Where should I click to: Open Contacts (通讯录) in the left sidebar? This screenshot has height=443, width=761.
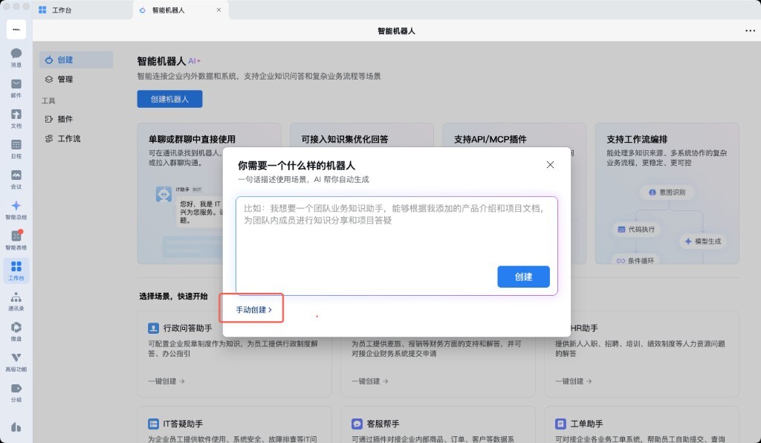[x=16, y=300]
